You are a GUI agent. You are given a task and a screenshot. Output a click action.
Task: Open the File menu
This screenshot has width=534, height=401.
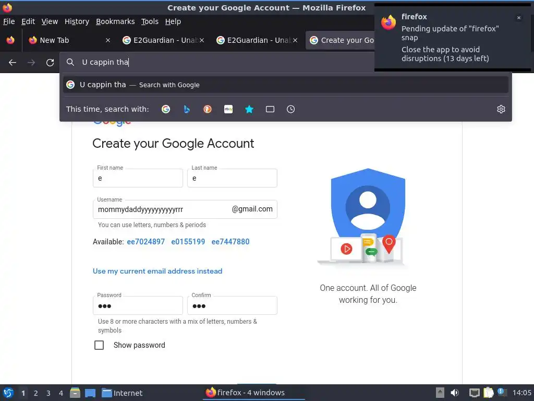click(9, 21)
